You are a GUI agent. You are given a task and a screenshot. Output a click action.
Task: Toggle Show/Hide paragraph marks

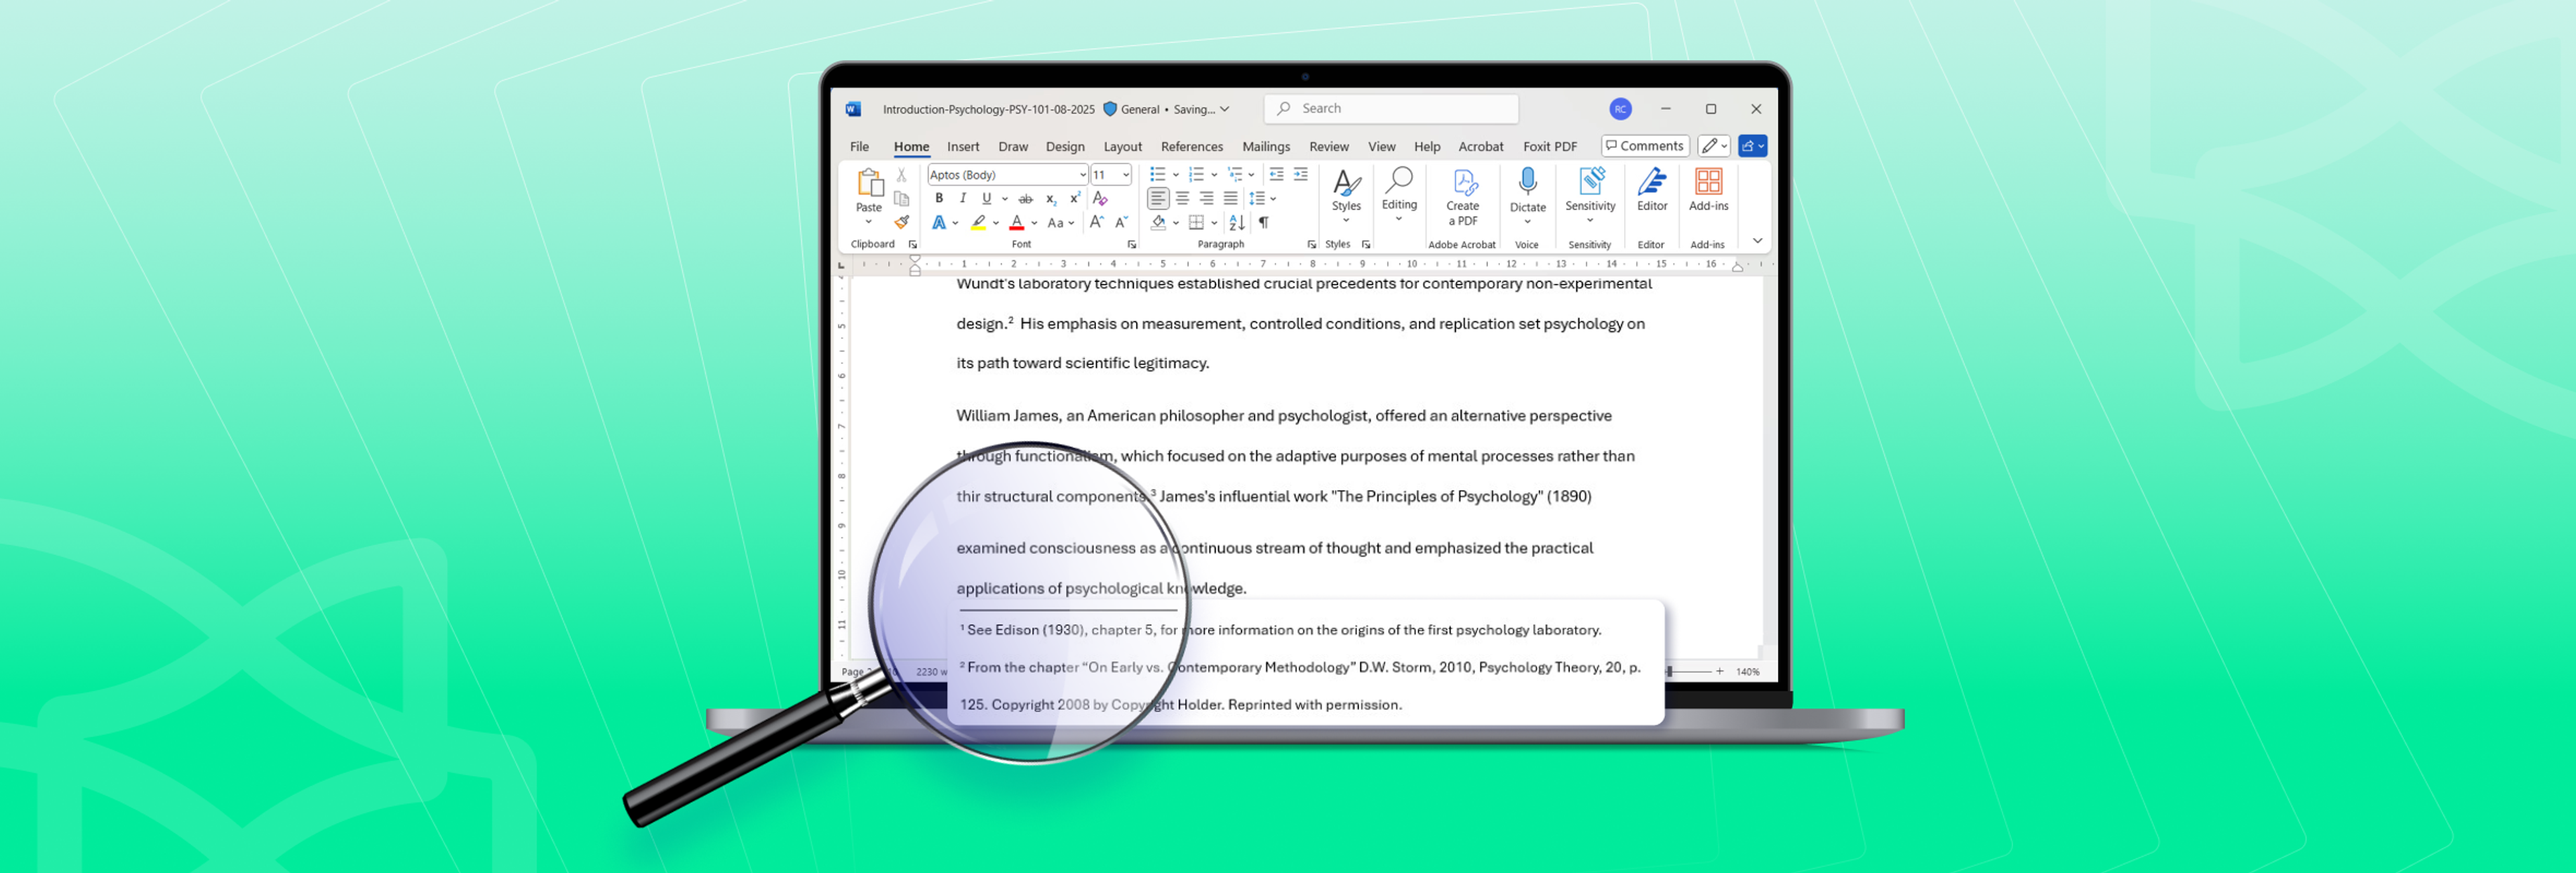1263,222
